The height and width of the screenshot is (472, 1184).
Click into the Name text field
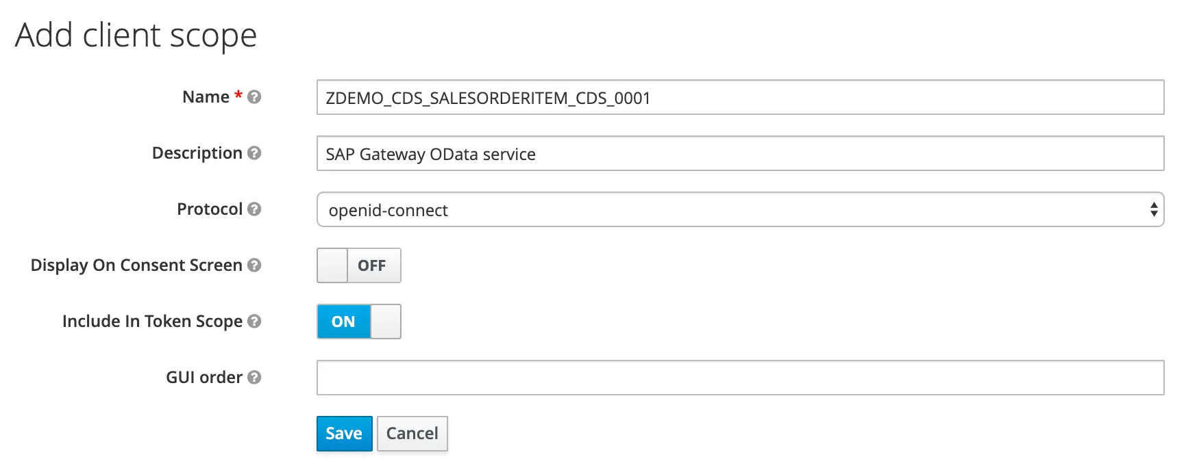(x=740, y=98)
